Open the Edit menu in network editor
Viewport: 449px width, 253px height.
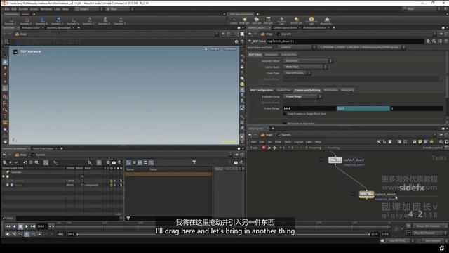click(x=262, y=142)
